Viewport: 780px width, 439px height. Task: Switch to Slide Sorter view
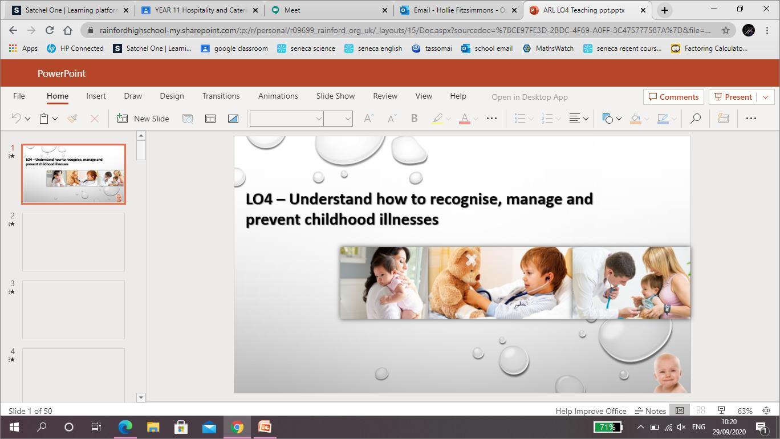coord(701,410)
